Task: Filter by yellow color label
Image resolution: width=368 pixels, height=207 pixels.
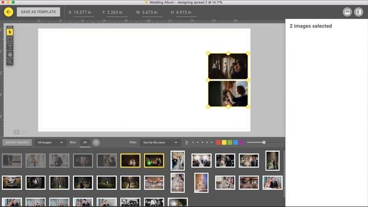Action: tap(224, 143)
